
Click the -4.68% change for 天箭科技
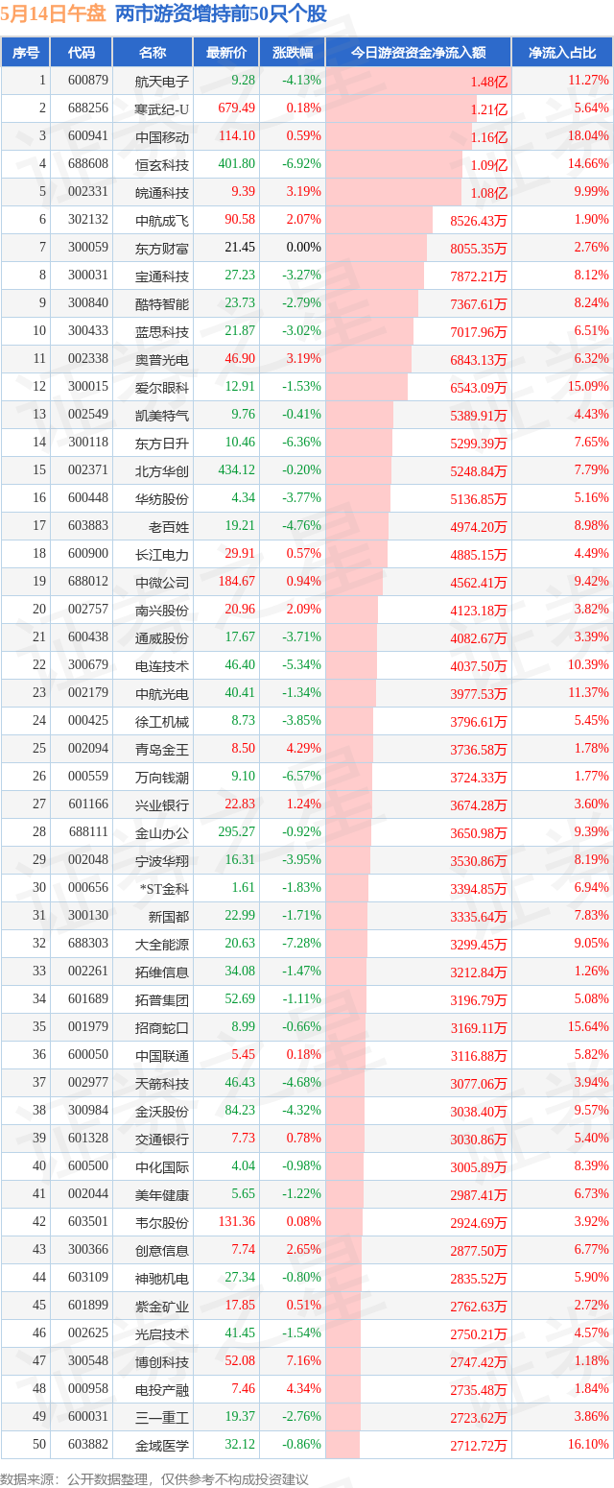click(302, 1083)
